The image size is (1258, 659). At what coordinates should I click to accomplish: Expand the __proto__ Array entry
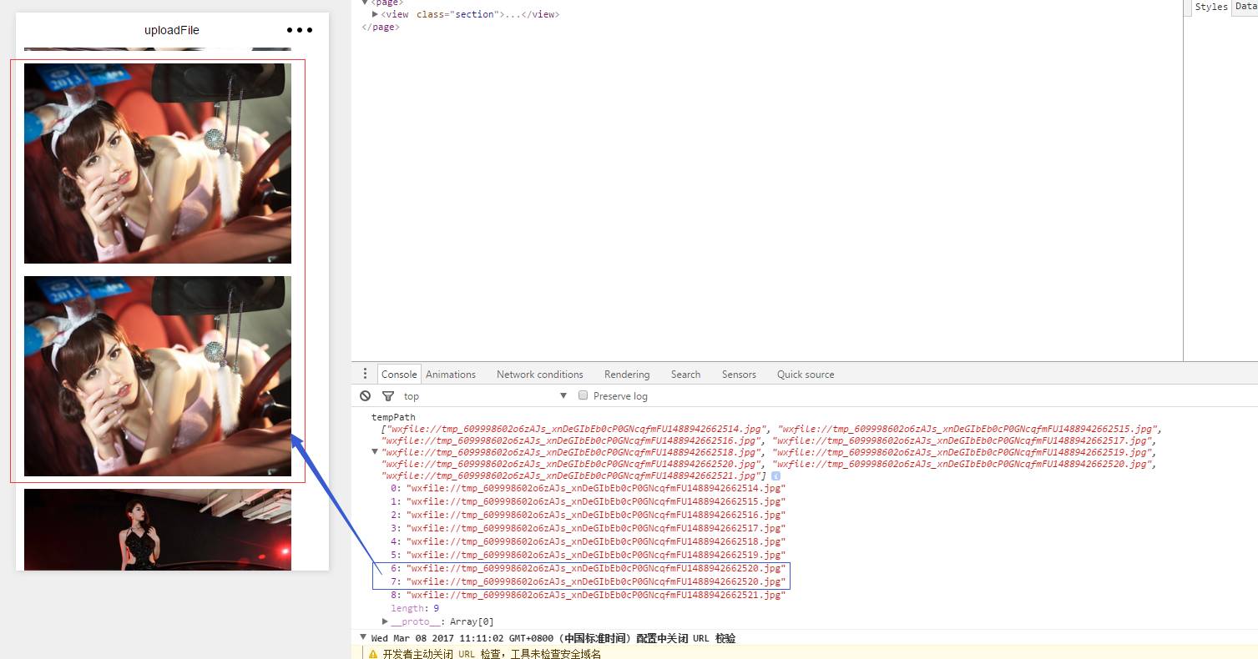pos(385,621)
